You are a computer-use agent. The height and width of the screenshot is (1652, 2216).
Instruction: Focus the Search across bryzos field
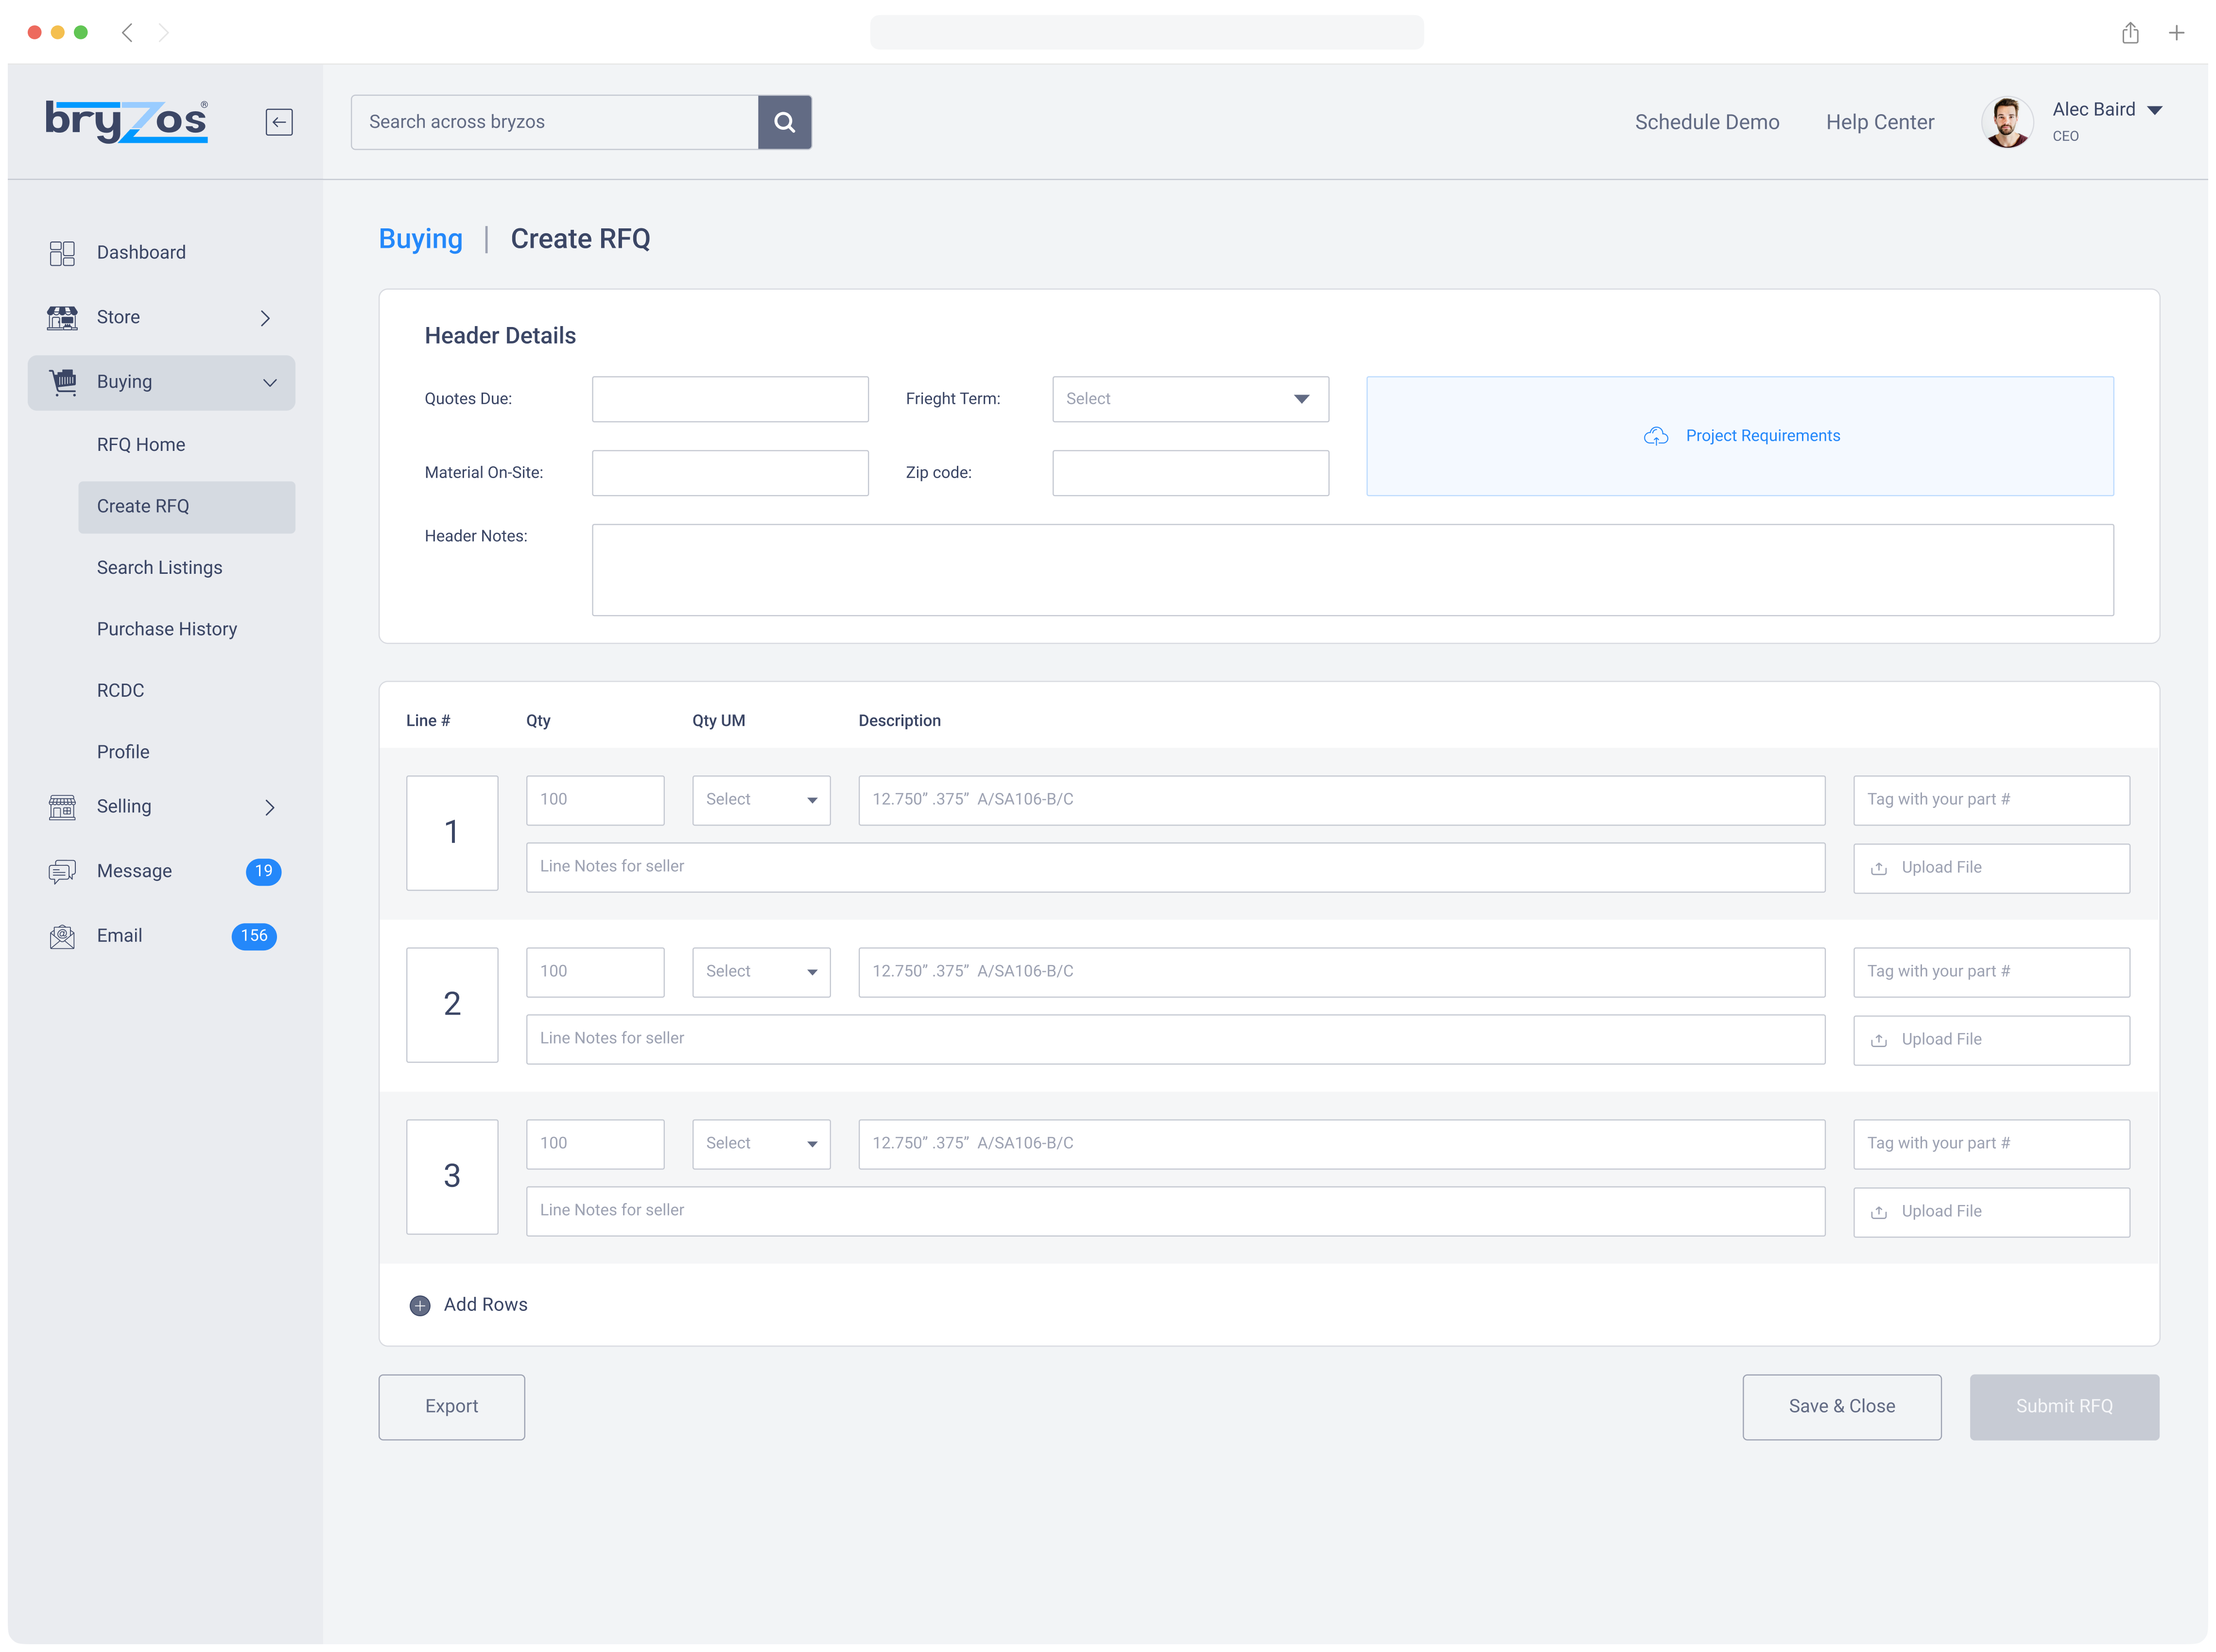tap(554, 122)
